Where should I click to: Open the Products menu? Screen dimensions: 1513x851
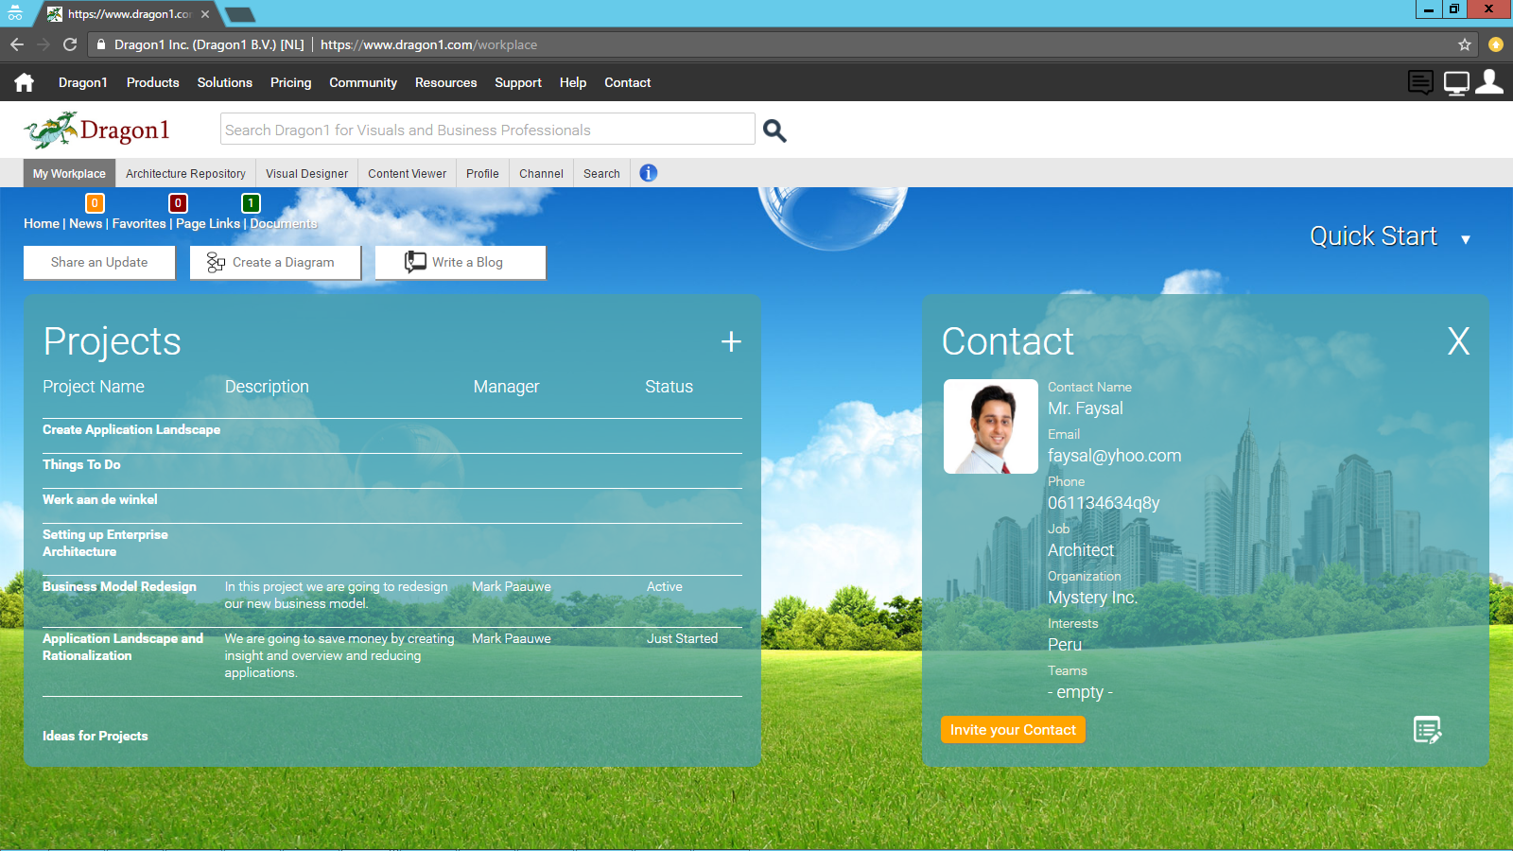tap(152, 83)
